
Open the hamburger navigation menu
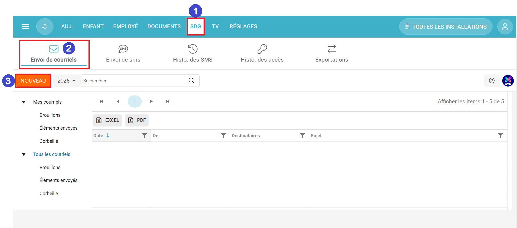25,27
